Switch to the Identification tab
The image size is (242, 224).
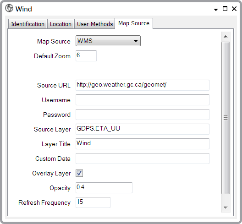point(27,24)
